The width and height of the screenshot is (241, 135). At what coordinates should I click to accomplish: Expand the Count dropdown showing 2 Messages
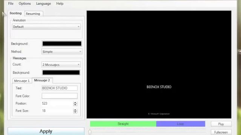(61, 64)
